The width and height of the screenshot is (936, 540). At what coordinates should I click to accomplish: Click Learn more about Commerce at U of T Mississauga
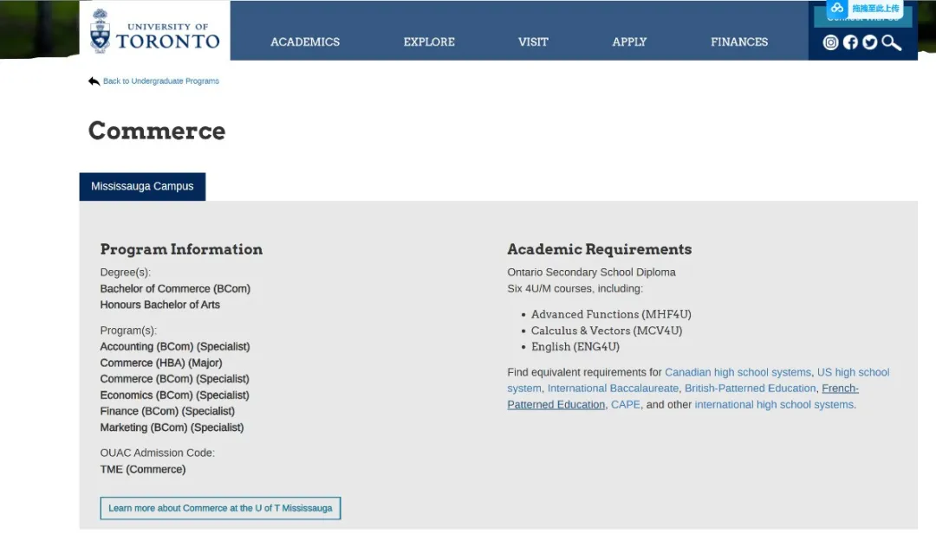pyautogui.click(x=220, y=508)
